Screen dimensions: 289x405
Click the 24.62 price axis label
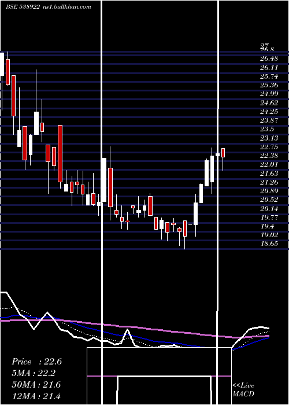tap(269, 103)
